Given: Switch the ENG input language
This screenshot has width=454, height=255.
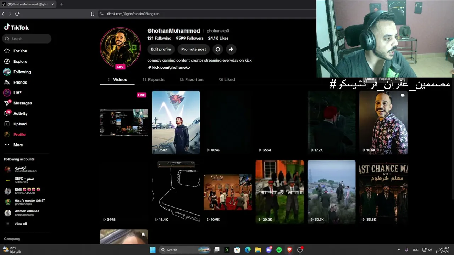Looking at the screenshot, I should [x=415, y=250].
